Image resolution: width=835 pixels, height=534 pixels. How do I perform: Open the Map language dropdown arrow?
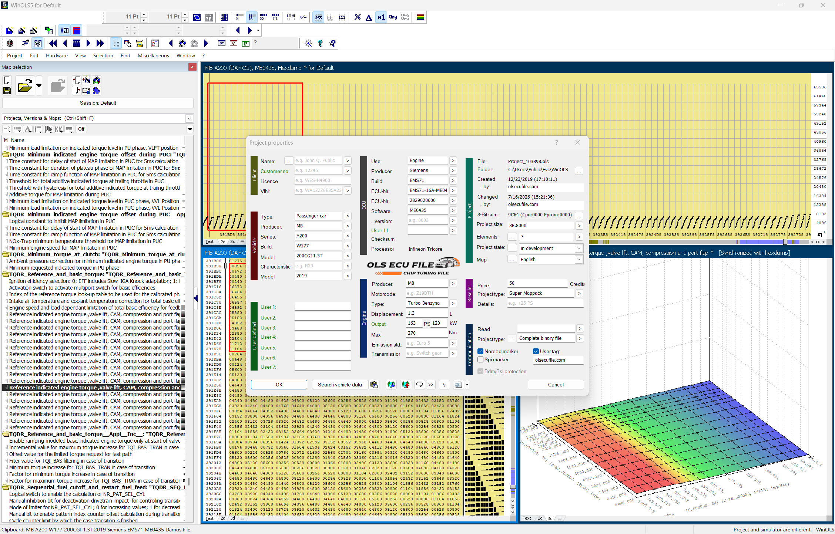[579, 260]
